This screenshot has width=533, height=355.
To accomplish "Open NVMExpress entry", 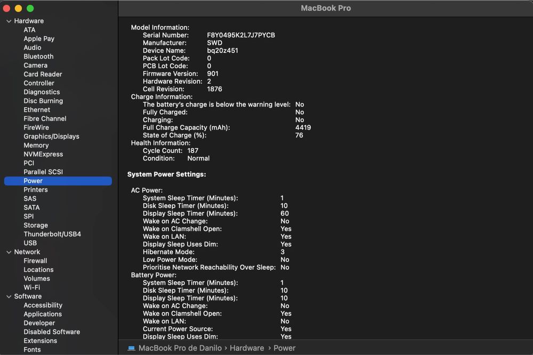I will [43, 154].
